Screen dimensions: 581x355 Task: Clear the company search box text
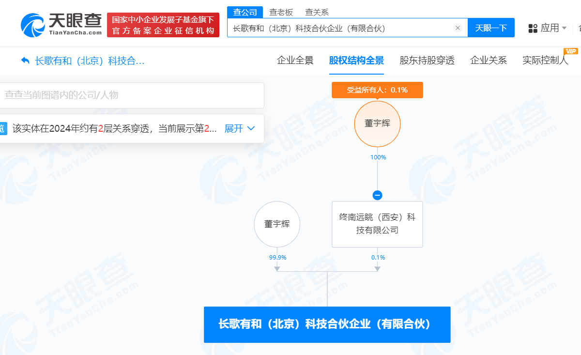pyautogui.click(x=458, y=28)
